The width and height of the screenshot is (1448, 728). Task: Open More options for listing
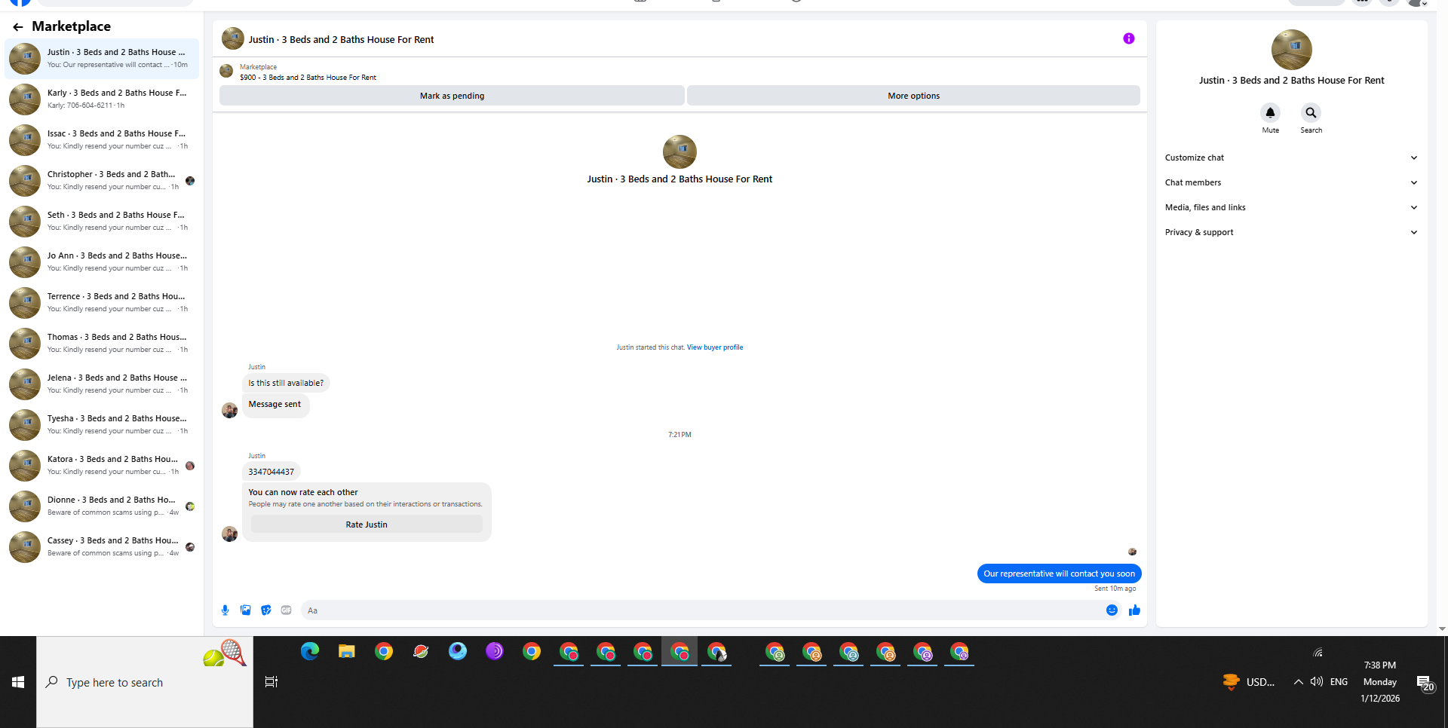pyautogui.click(x=913, y=96)
